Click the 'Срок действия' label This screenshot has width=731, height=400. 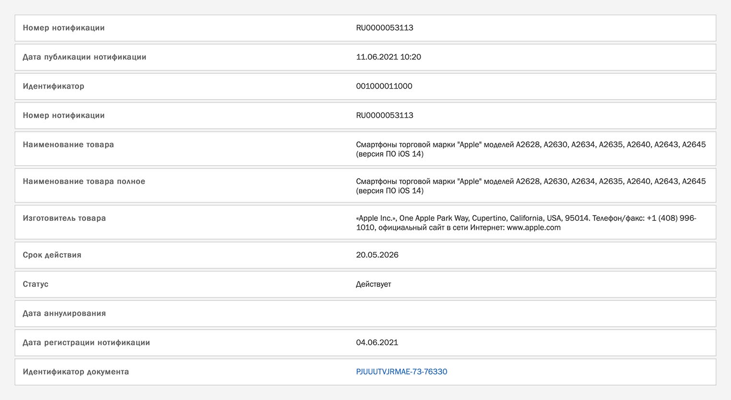[52, 255]
